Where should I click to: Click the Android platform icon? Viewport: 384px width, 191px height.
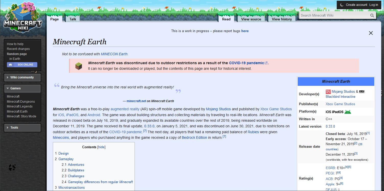click(x=348, y=112)
